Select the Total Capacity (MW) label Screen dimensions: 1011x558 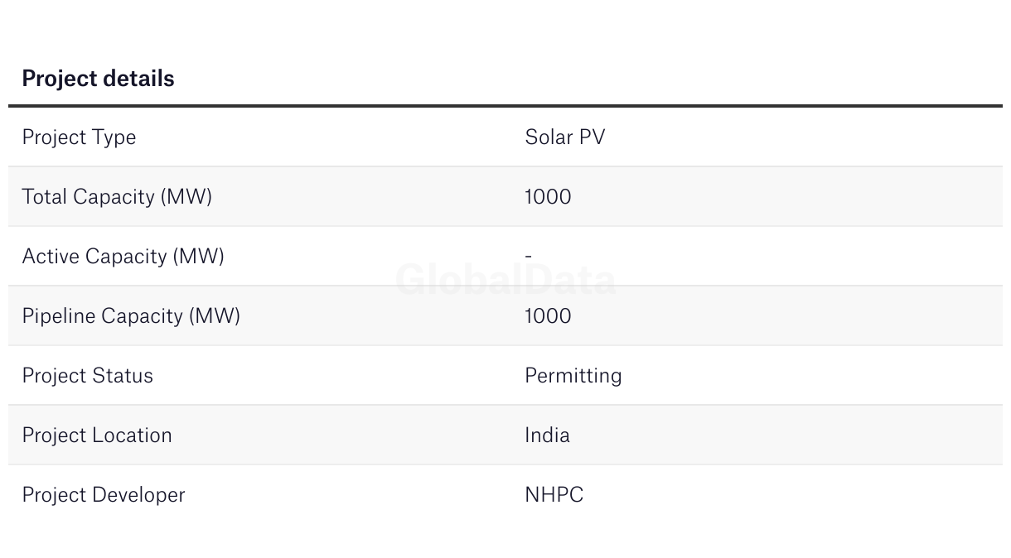tap(117, 196)
